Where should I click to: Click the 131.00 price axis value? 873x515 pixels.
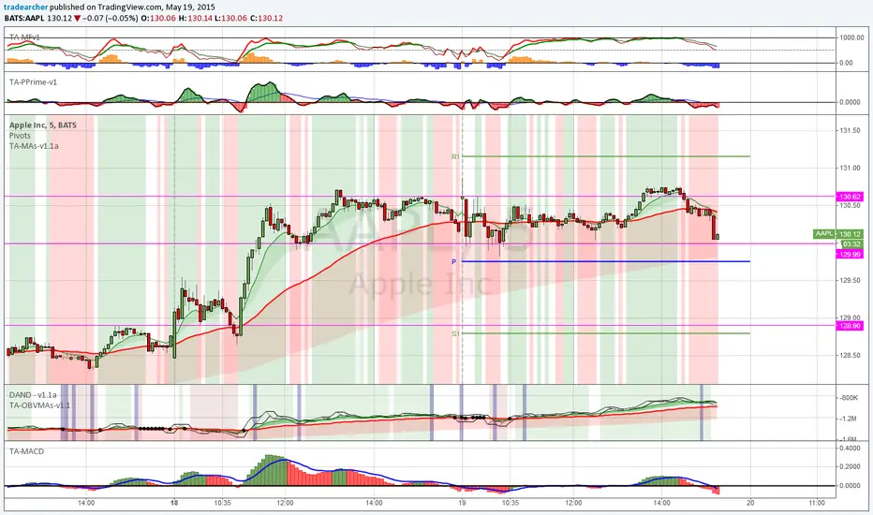point(850,169)
